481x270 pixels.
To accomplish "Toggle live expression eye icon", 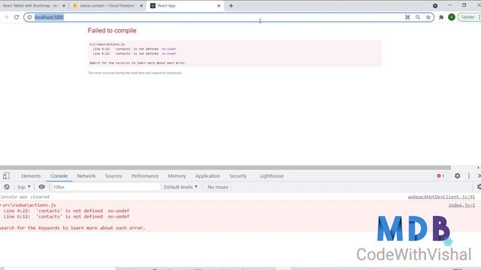I will click(42, 187).
